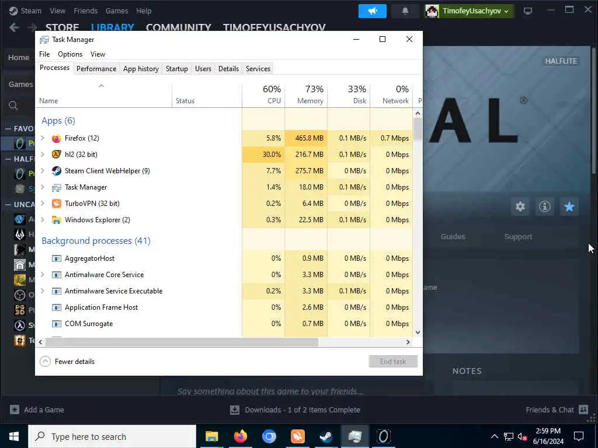
Task: Open the Windows notification center icon
Action: [579, 436]
